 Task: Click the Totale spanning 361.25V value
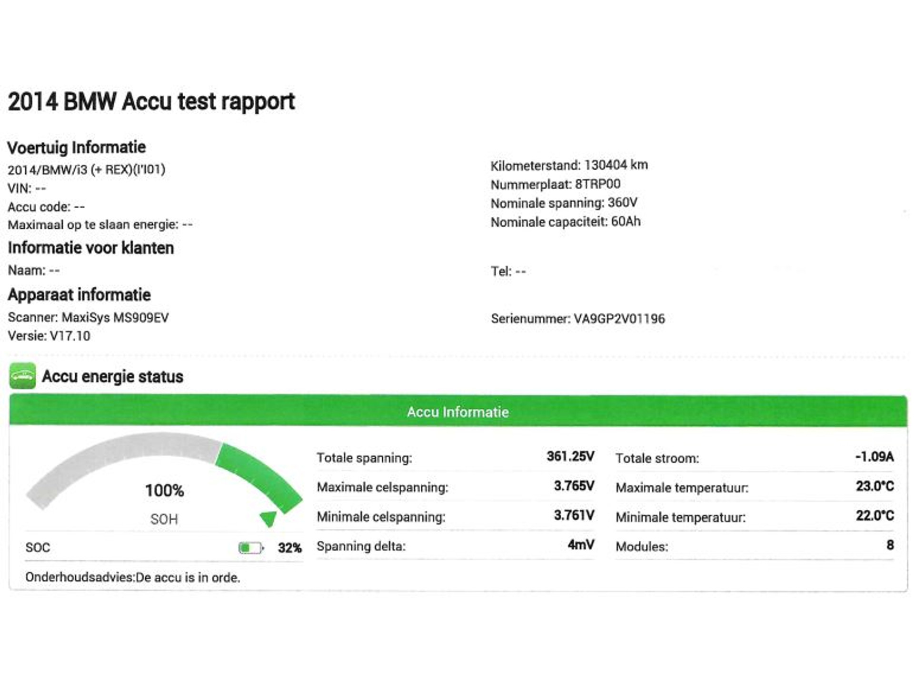pyautogui.click(x=570, y=456)
